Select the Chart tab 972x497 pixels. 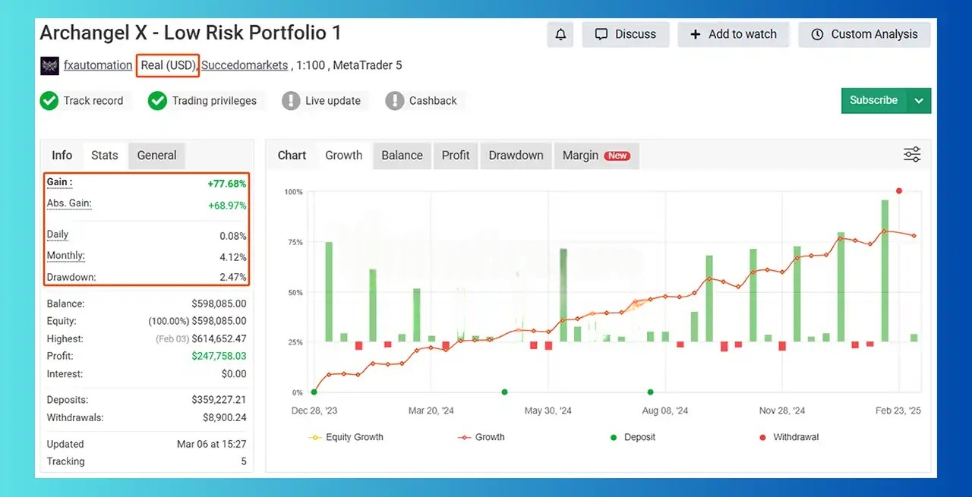click(292, 156)
